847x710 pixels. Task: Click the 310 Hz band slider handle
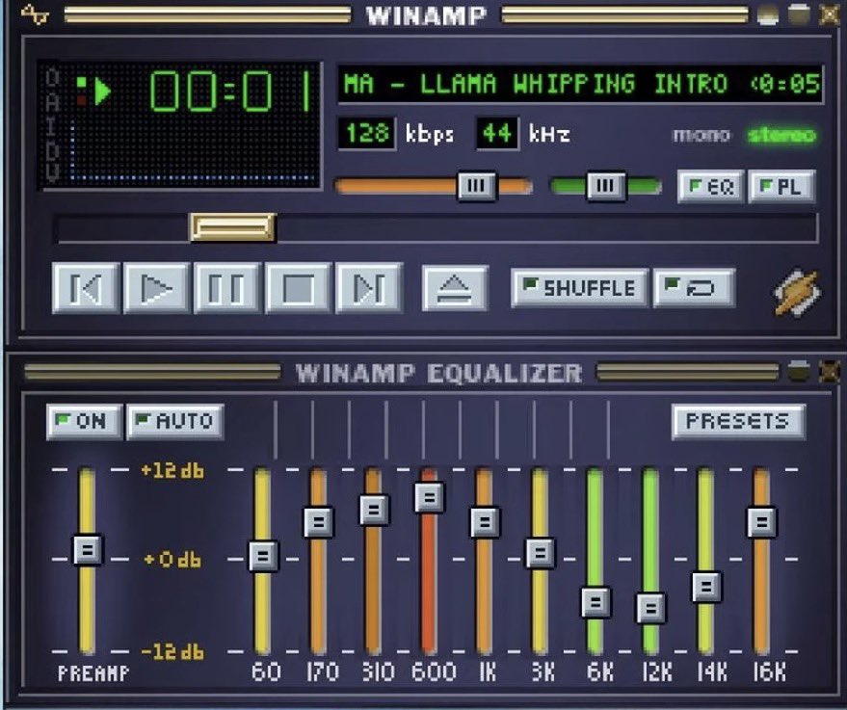(374, 510)
